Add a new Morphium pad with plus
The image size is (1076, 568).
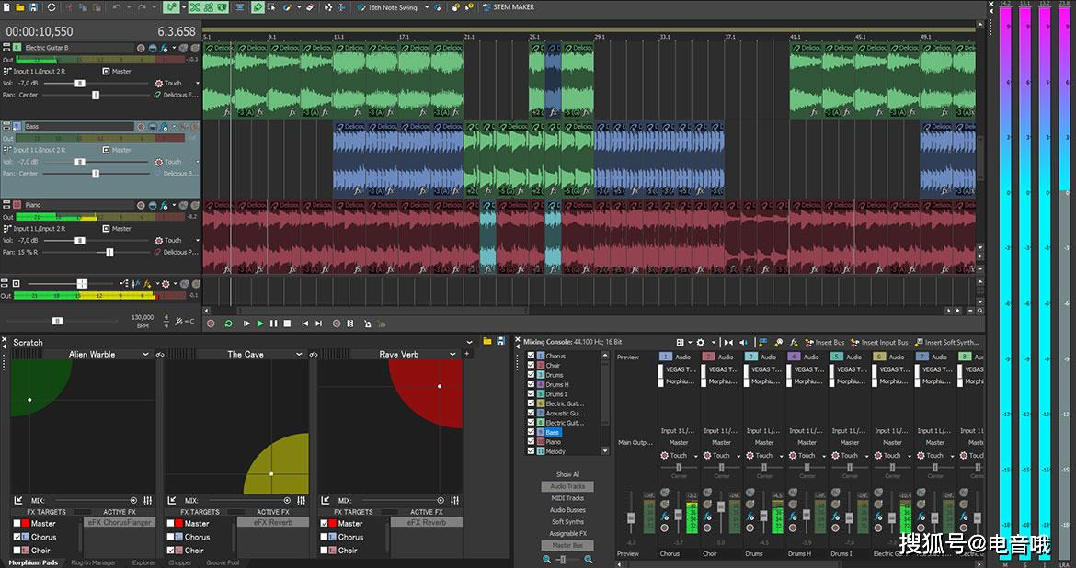coord(468,354)
